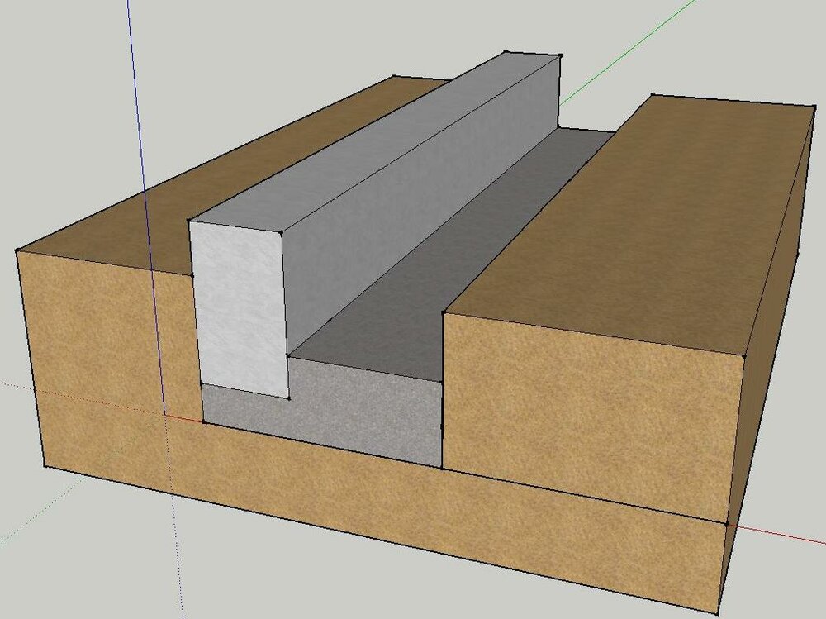Select the white front end face of concrete wall
The width and height of the screenshot is (826, 619).
[240, 308]
